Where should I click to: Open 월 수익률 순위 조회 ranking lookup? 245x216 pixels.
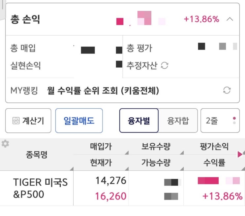[x=103, y=90]
